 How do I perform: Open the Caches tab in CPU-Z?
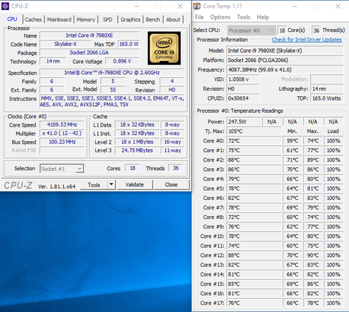[33, 20]
